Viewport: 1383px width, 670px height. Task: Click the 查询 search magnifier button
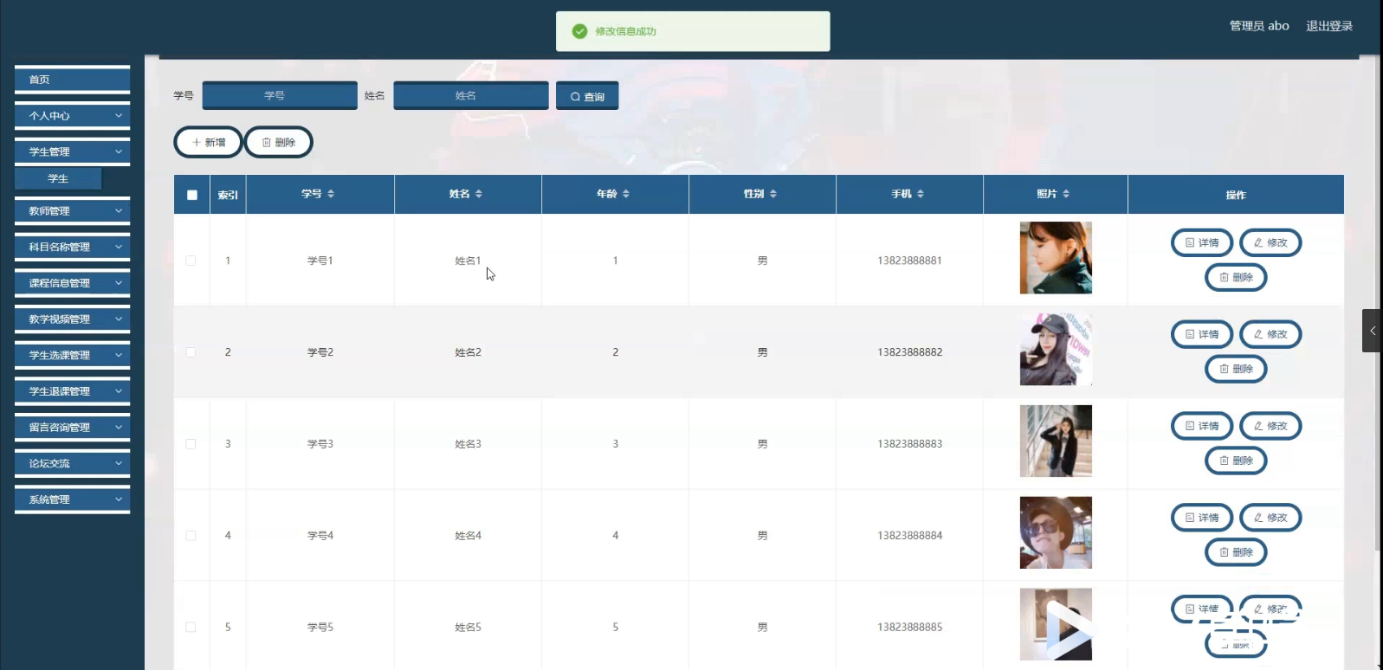586,97
